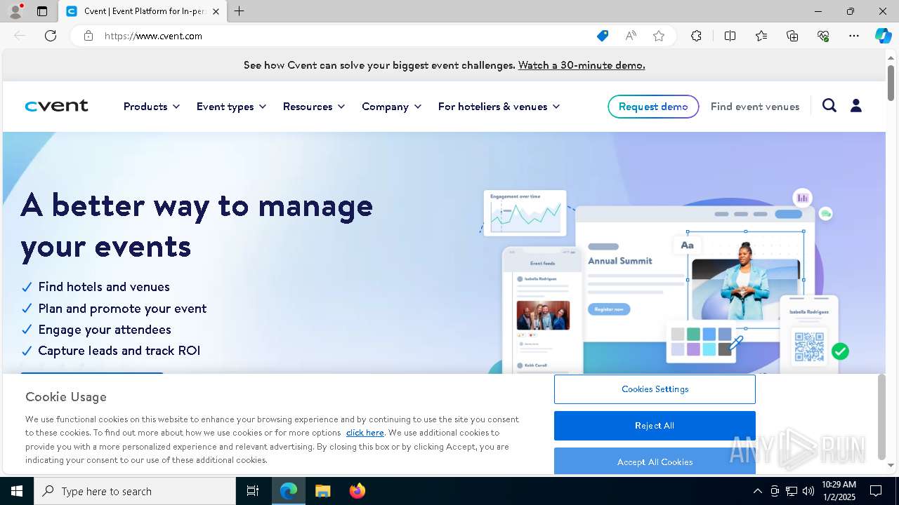The height and width of the screenshot is (505, 899).
Task: Open the Windows Start menu
Action: (x=17, y=491)
